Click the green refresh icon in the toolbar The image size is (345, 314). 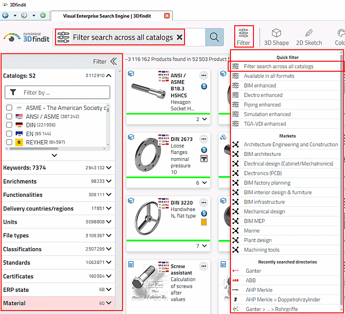point(43,15)
